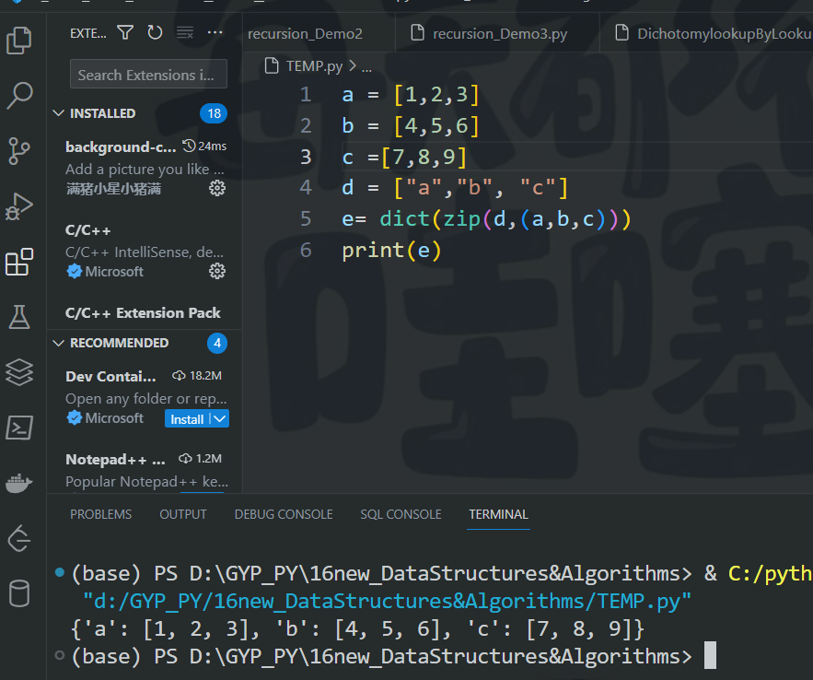Place cursor on line 1 code a = [1,2,3]
Viewport: 813px width, 680px height.
(410, 95)
